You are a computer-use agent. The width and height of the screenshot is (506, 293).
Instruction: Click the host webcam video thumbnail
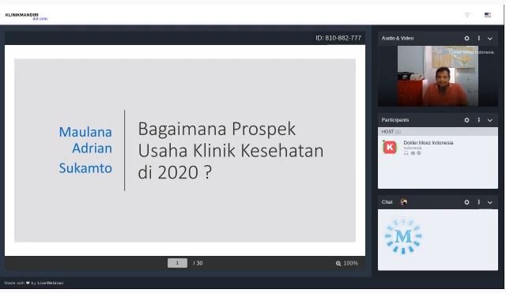(x=437, y=76)
